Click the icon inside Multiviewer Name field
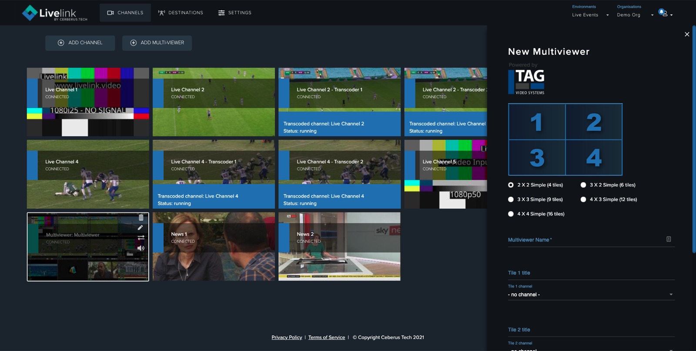696x351 pixels. point(669,239)
